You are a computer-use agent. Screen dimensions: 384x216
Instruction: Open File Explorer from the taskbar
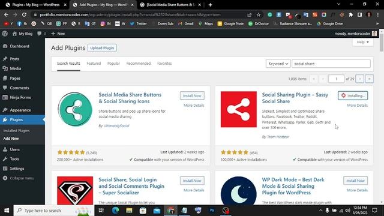click(x=129, y=211)
